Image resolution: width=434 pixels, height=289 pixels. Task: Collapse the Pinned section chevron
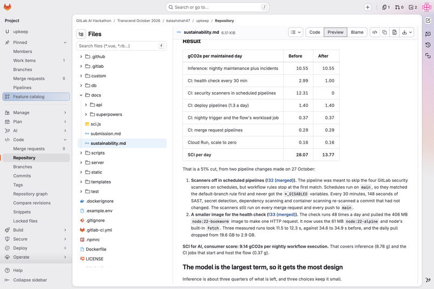tap(65, 43)
